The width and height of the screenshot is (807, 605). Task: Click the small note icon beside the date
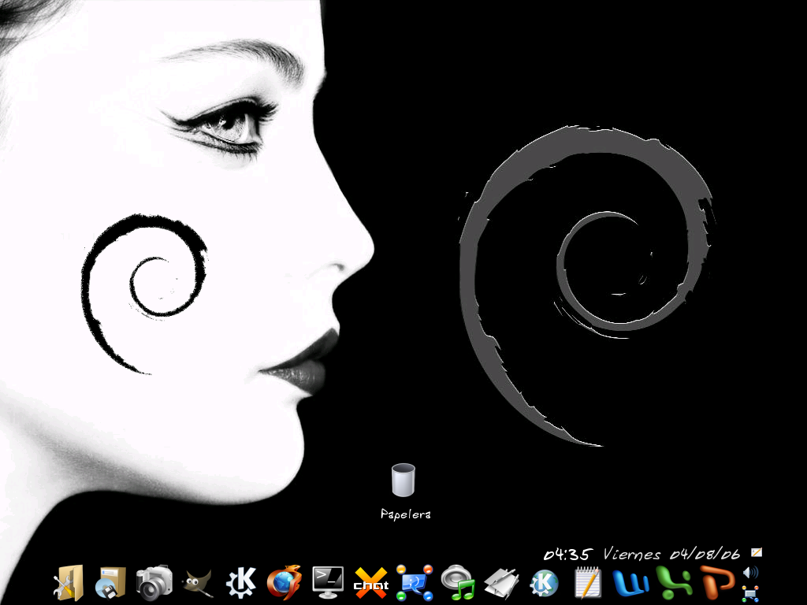click(756, 552)
